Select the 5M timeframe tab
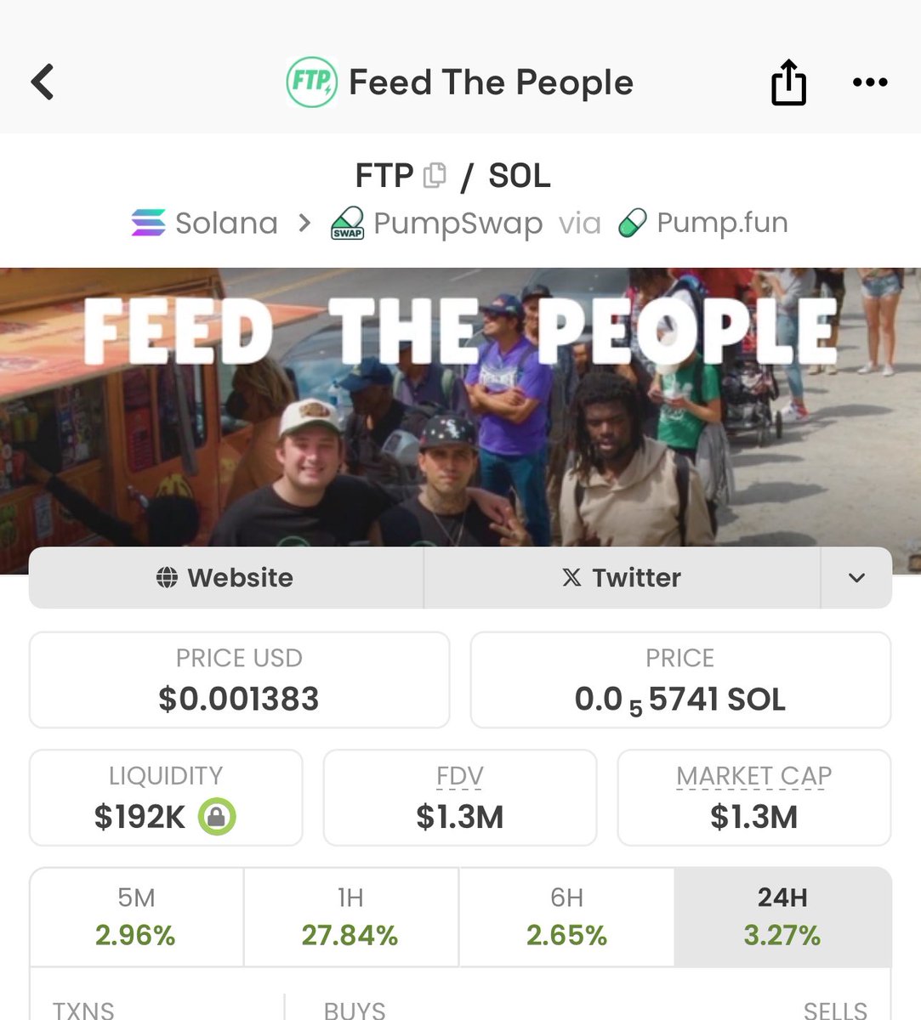Viewport: 921px width, 1020px height. pyautogui.click(x=136, y=916)
